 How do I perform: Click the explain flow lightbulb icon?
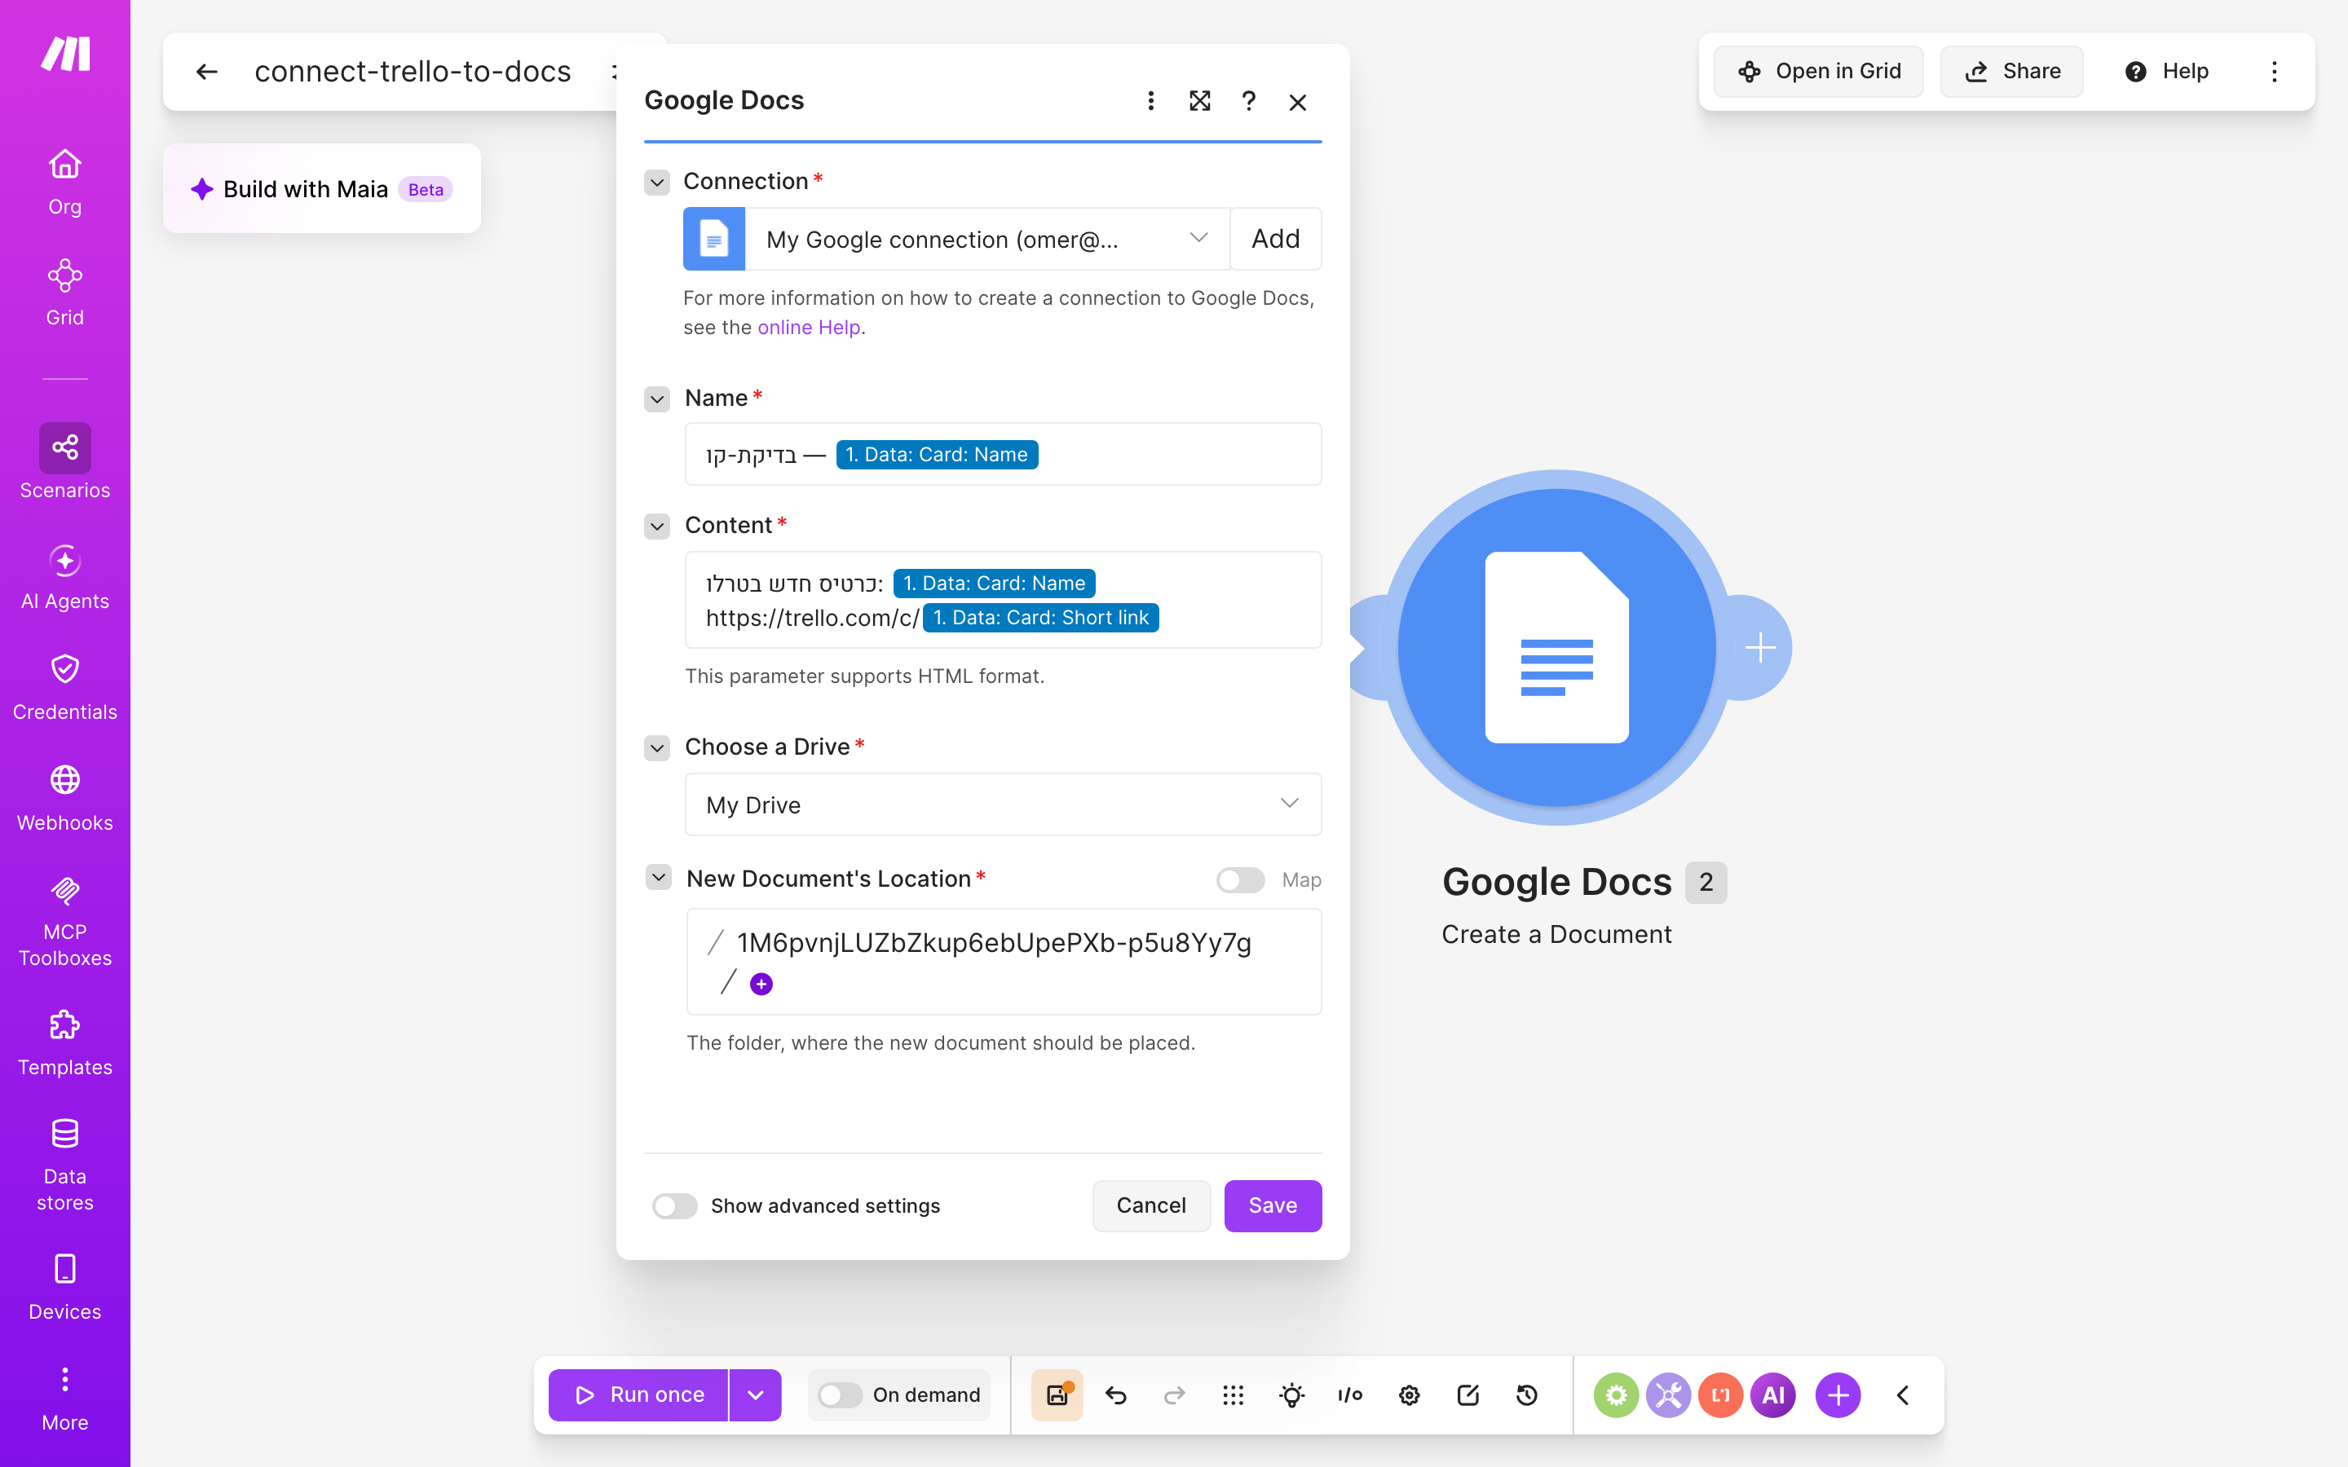point(1291,1395)
